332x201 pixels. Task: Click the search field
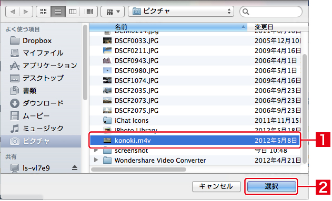pyautogui.click(x=271, y=12)
